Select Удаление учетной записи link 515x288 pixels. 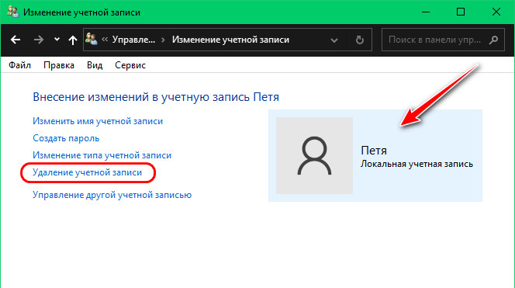(x=87, y=172)
